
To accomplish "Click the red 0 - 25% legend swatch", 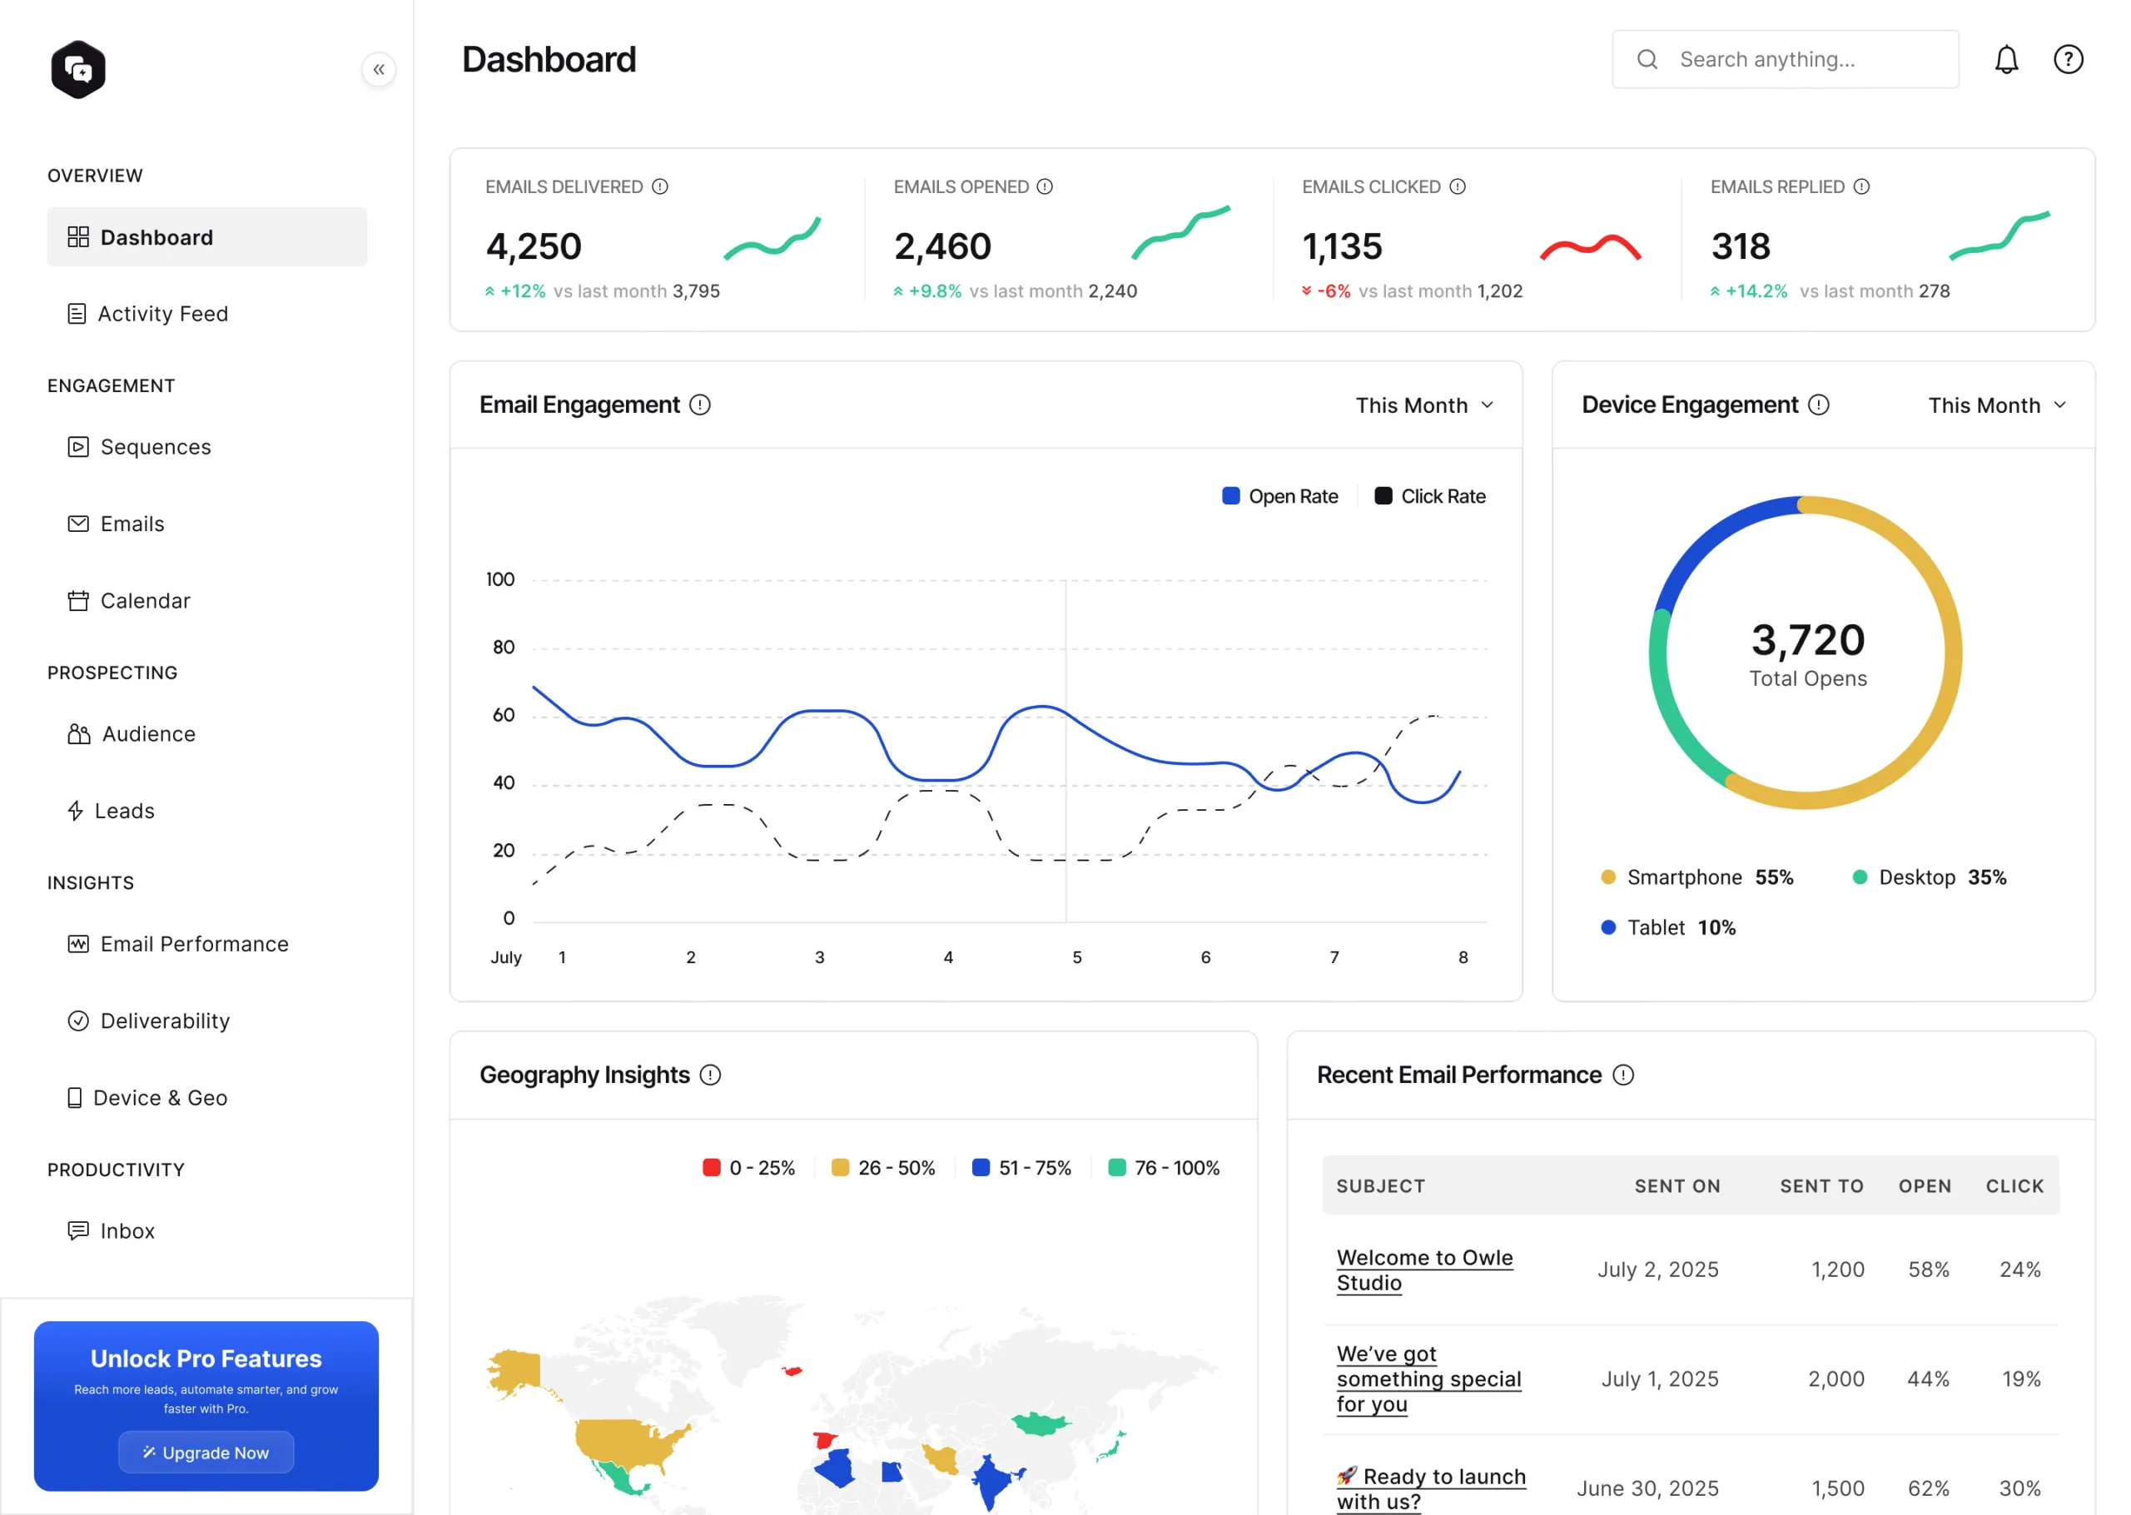I will click(712, 1168).
